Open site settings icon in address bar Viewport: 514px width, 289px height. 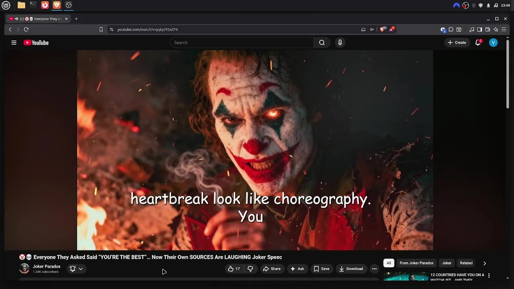[112, 29]
